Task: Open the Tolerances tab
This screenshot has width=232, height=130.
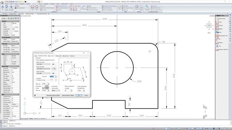Action: click(72, 56)
